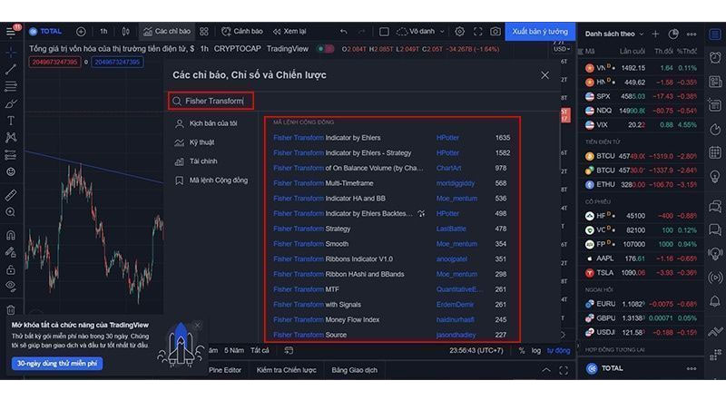This screenshot has height=400, width=726.
Task: Add symbol to watchlist plus
Action: tap(655, 34)
